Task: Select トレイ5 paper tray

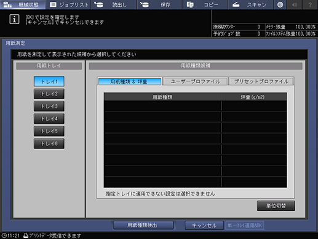Action: [x=49, y=131]
